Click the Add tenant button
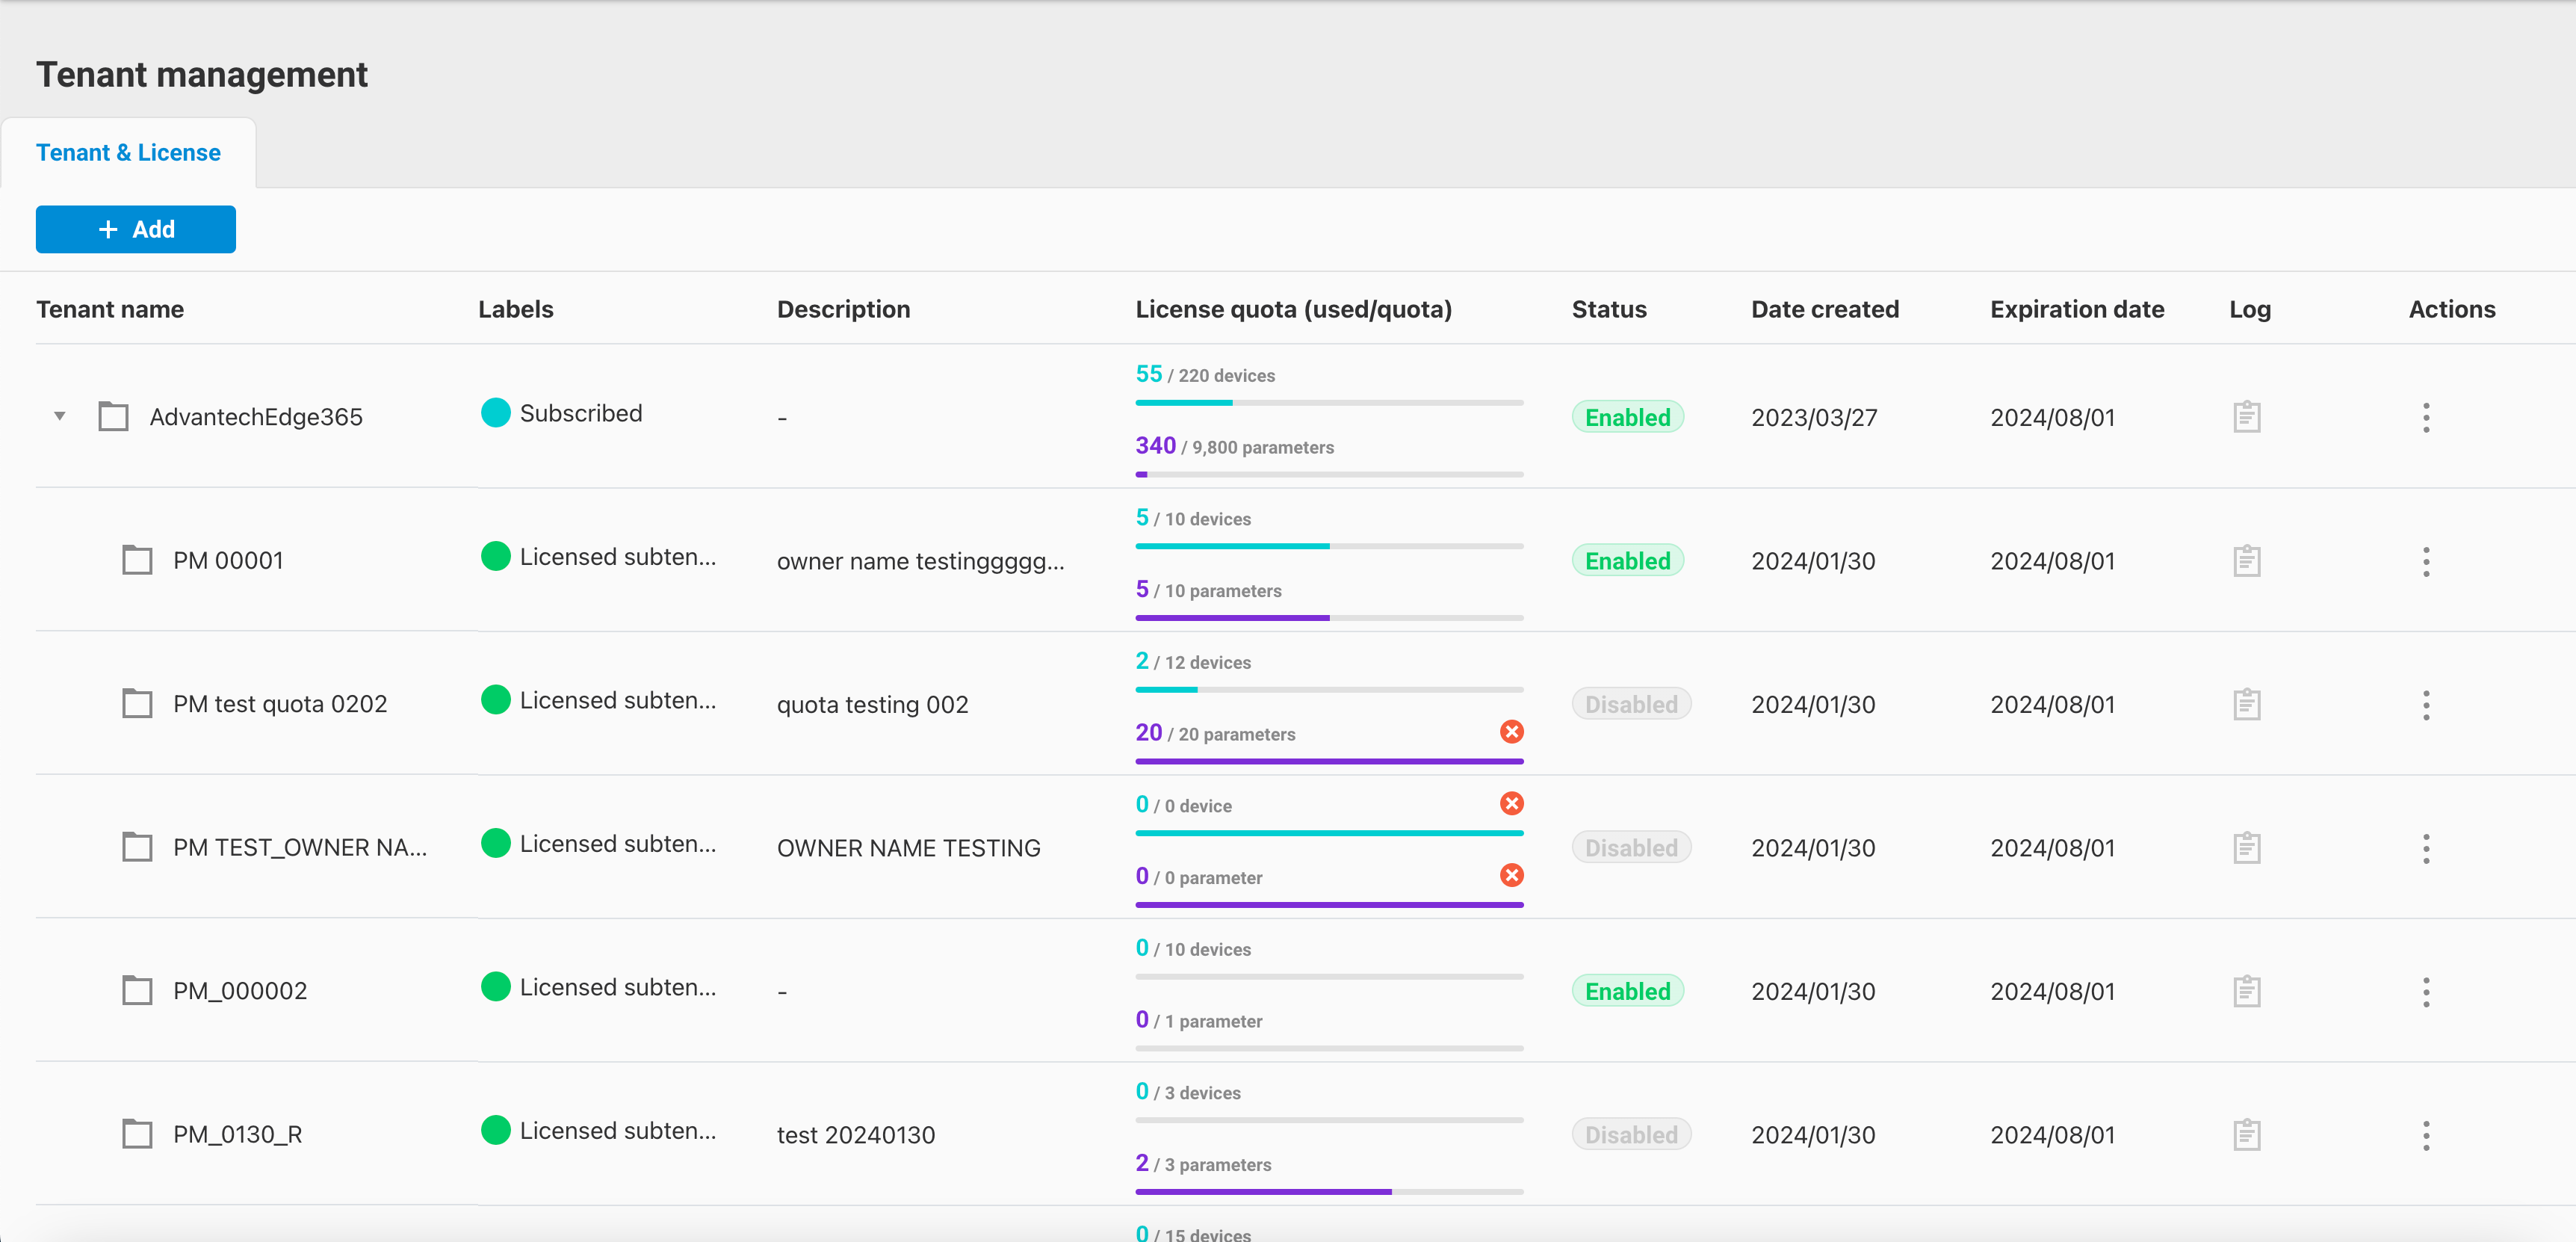 135,229
